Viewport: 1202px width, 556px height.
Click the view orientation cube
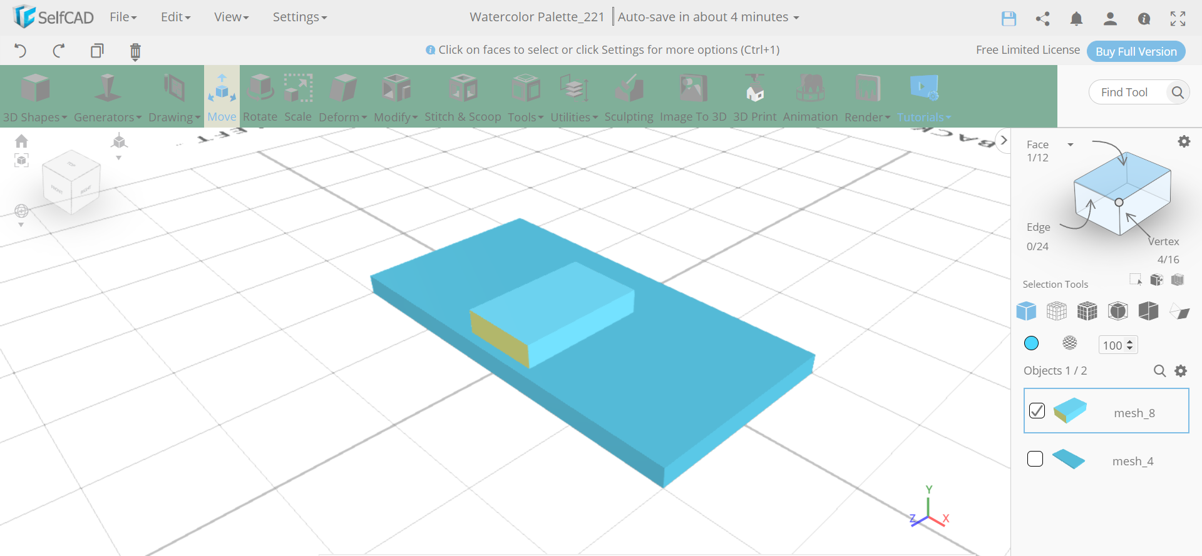(x=71, y=182)
